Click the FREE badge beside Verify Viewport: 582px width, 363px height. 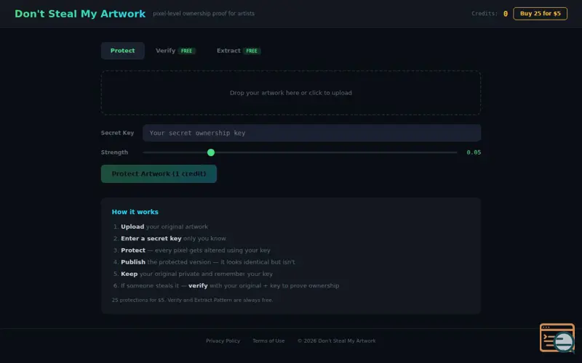click(186, 51)
